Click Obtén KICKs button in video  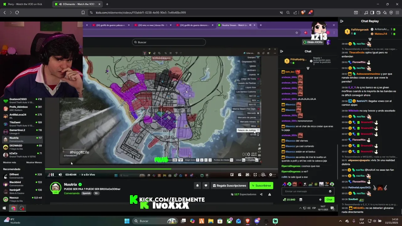tap(313, 42)
